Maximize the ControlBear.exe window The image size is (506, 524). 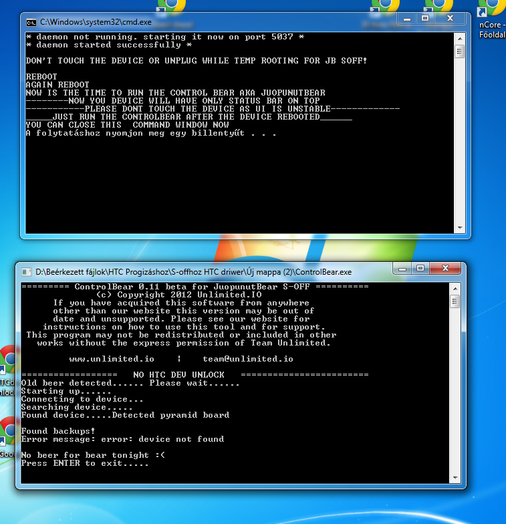pos(420,269)
